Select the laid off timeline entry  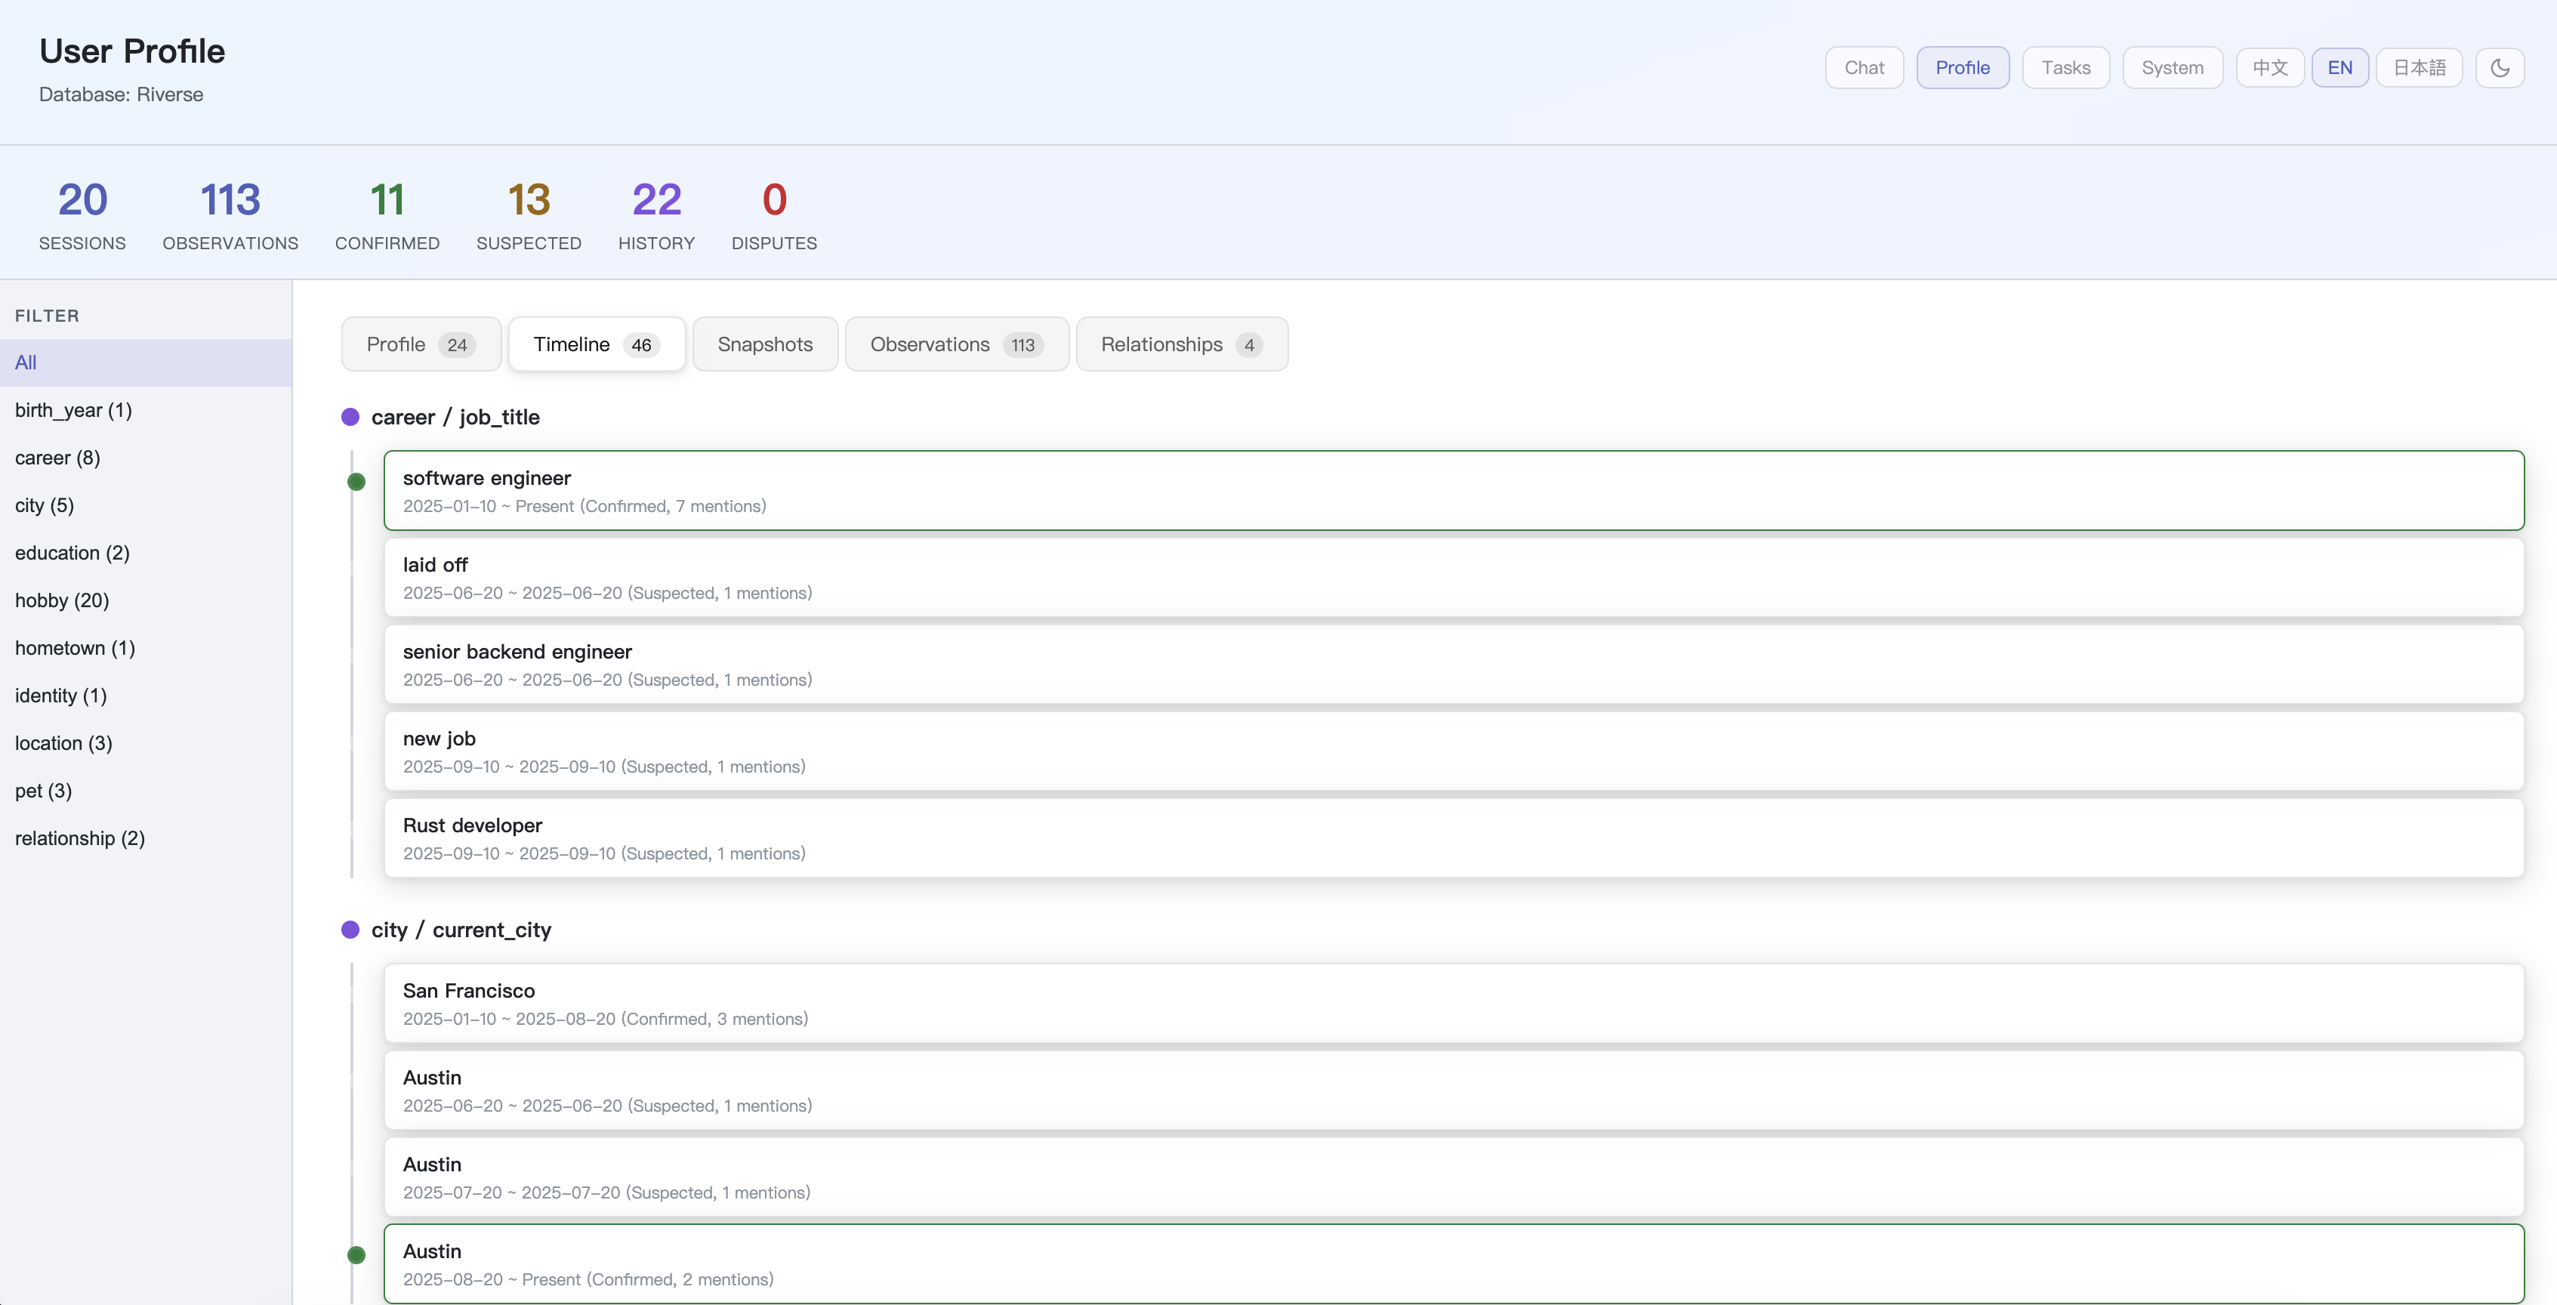pos(1453,578)
